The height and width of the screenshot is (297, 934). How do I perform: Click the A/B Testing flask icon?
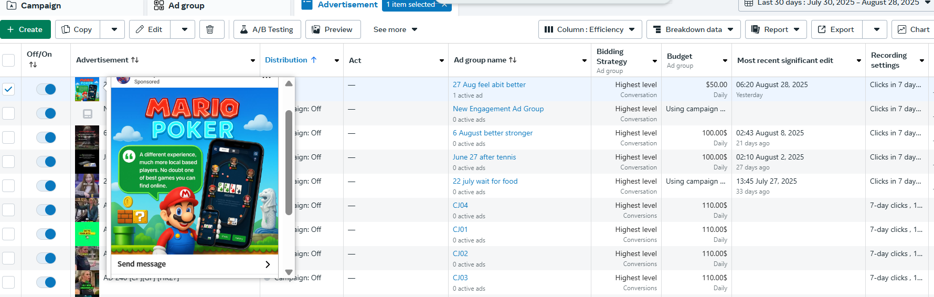tap(244, 29)
